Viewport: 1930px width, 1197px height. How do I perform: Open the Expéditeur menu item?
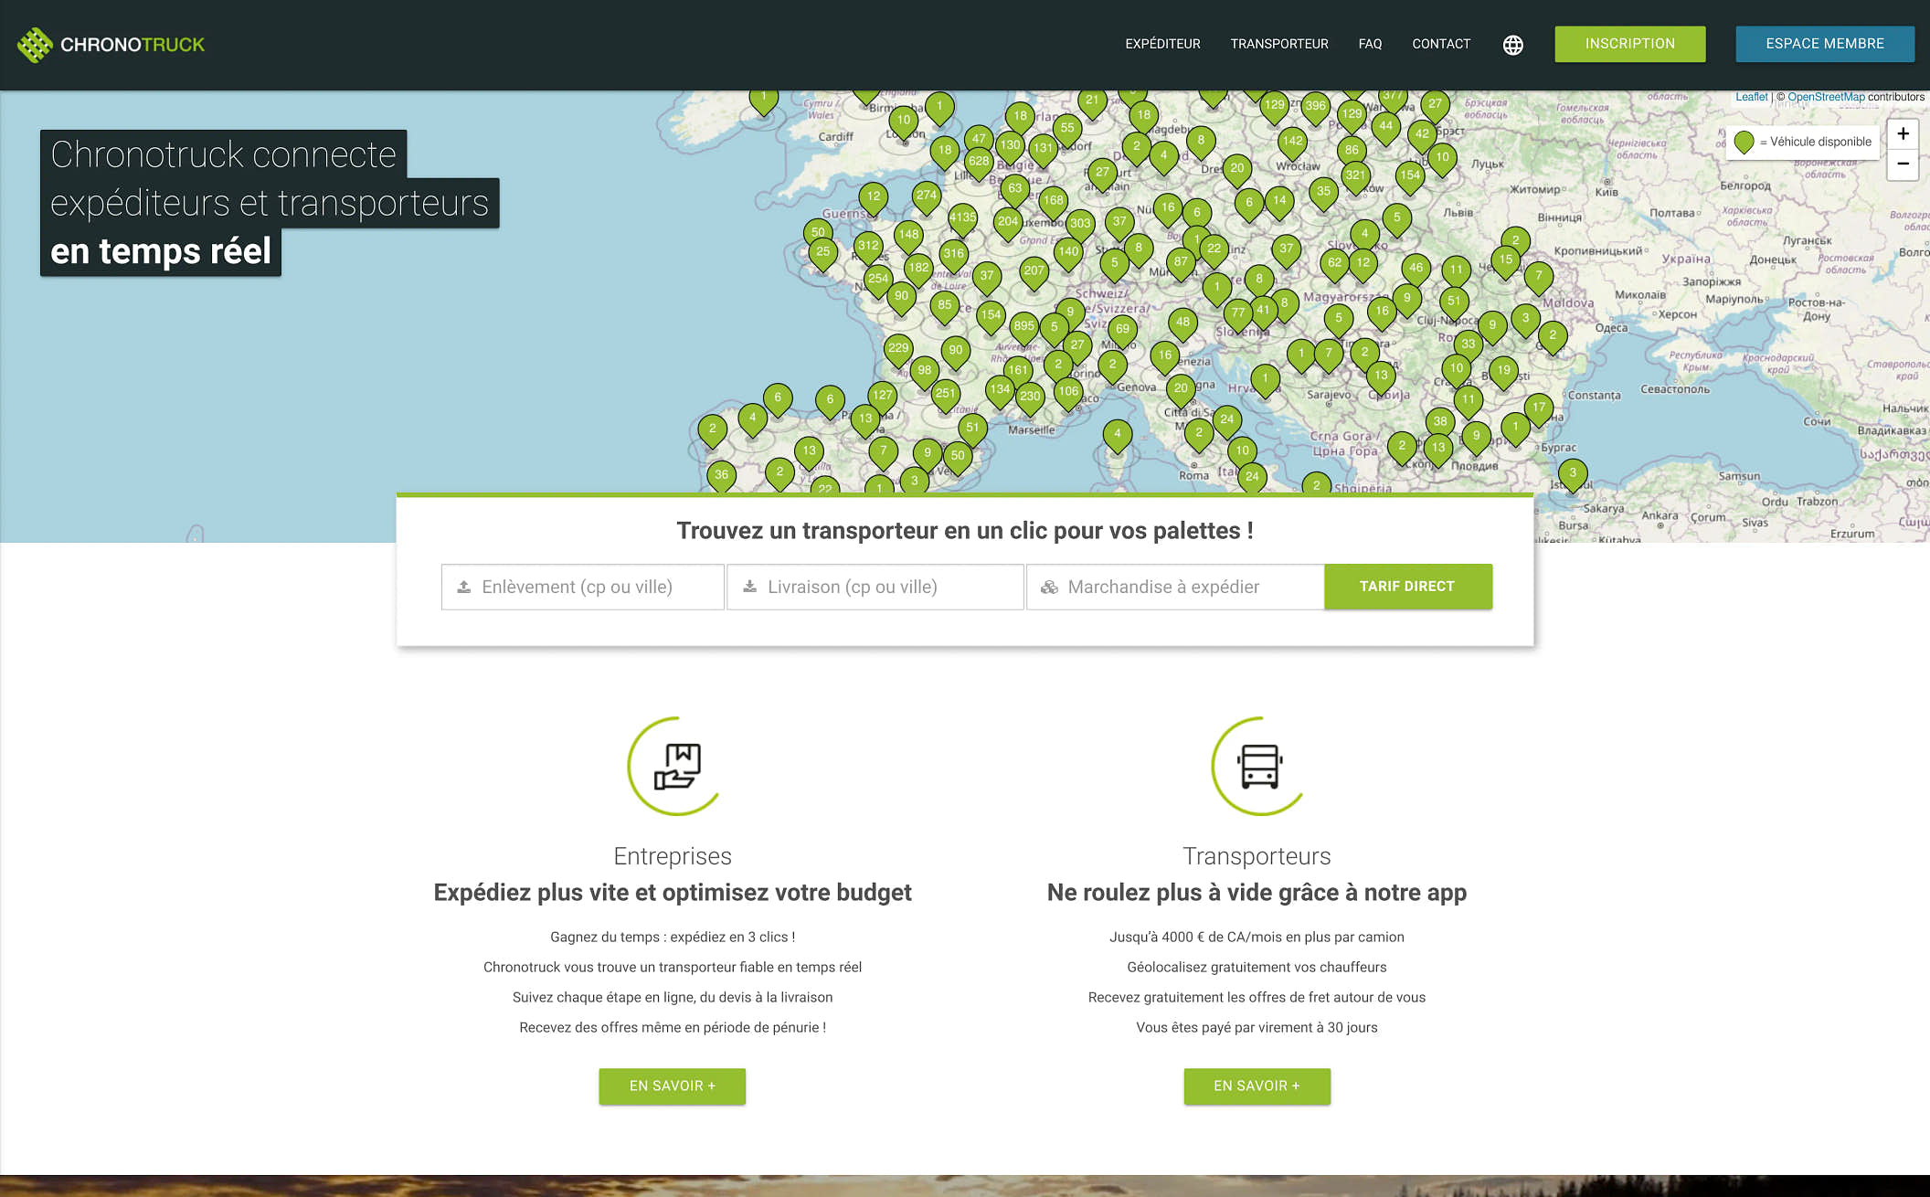click(1162, 44)
